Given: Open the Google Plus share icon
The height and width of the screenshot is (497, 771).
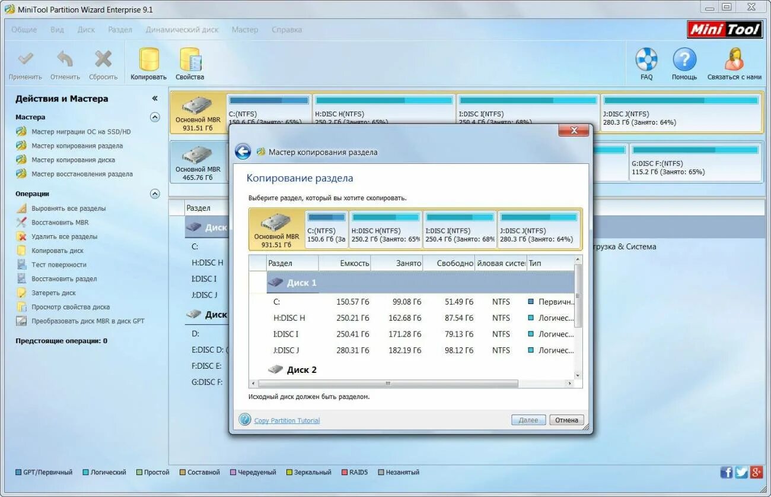Looking at the screenshot, I should tap(756, 472).
